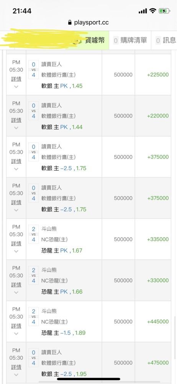Screen dimensions: 177x384
Task: Click the 0 badge beside 購牌清單
Action: click(x=116, y=40)
